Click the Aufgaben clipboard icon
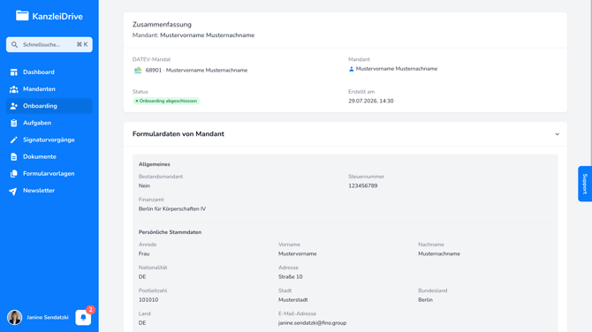592x332 pixels. pyautogui.click(x=14, y=123)
